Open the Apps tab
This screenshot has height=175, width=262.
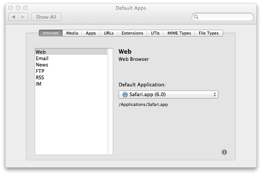point(91,33)
